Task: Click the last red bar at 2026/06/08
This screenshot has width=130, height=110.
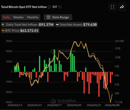Action: 112,73
